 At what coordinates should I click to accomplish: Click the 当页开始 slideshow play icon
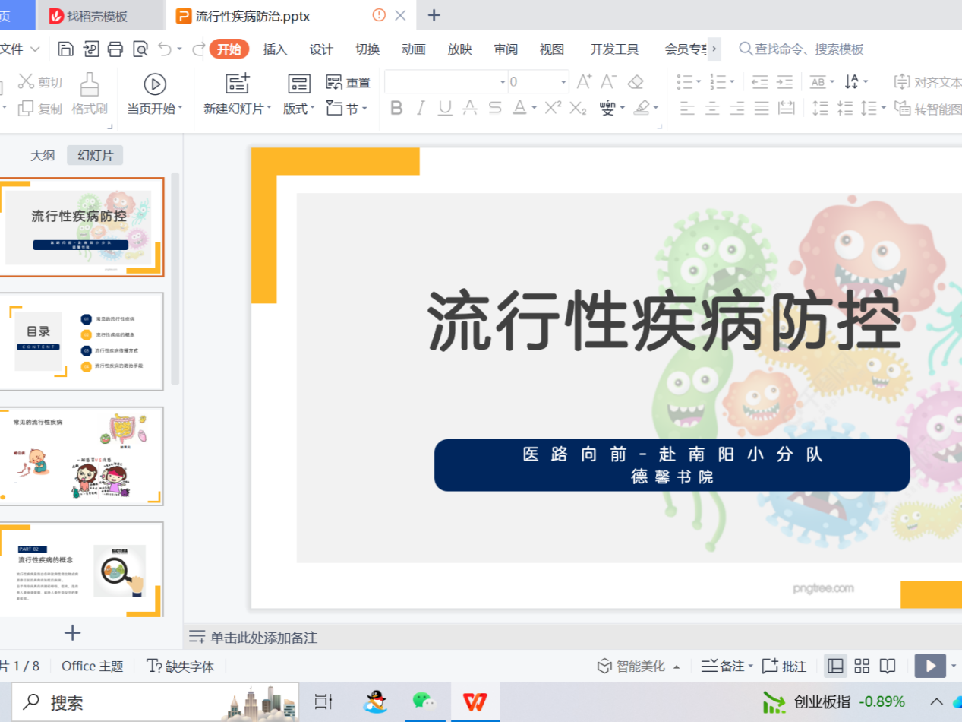[x=155, y=84]
